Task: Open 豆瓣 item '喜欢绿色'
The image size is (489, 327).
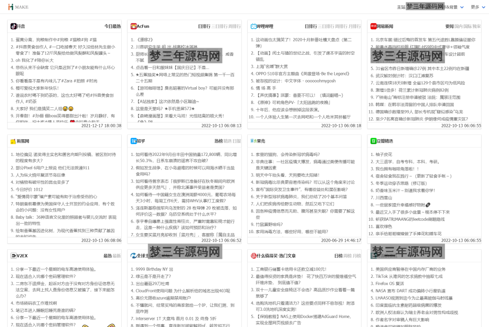Action: 384,227
